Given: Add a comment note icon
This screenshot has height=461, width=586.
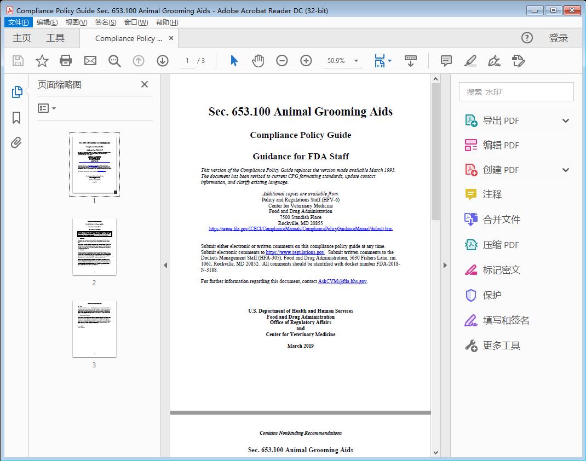Looking at the screenshot, I should [x=446, y=61].
